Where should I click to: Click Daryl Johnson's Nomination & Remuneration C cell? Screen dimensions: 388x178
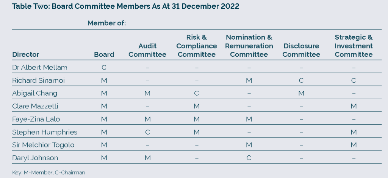tap(249, 158)
